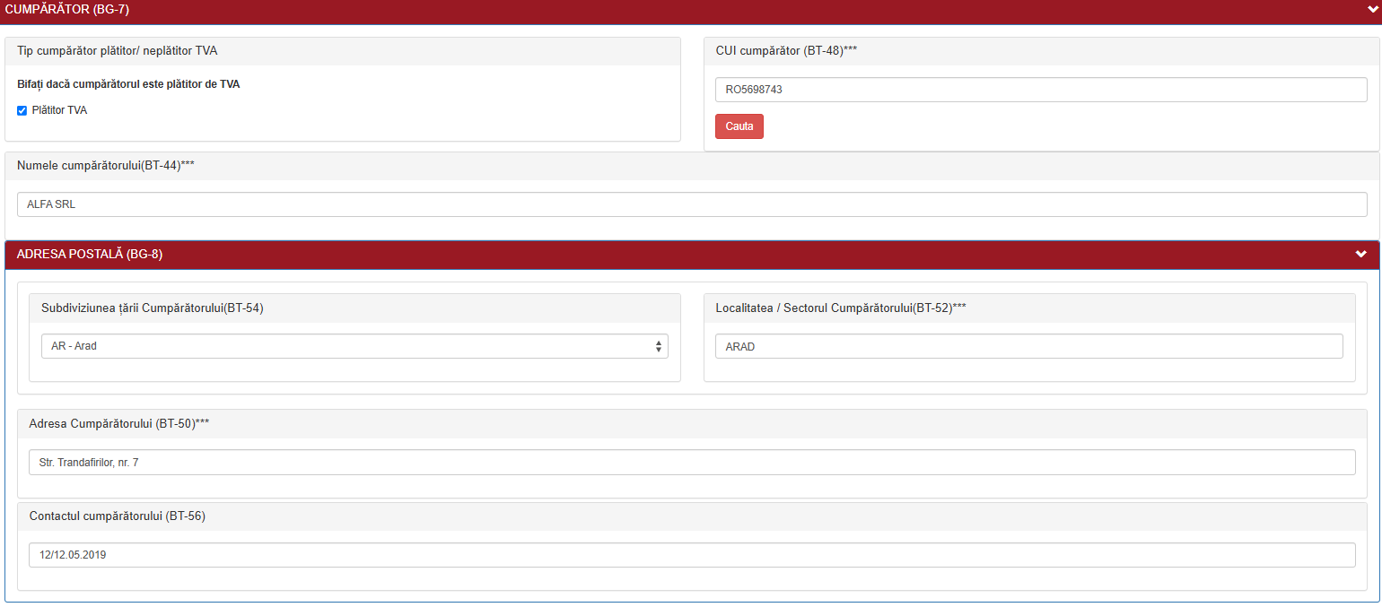Click the Contactul cumpărătorului (BT-56) heading
Viewport: 1382px width, 607px height.
tap(118, 516)
